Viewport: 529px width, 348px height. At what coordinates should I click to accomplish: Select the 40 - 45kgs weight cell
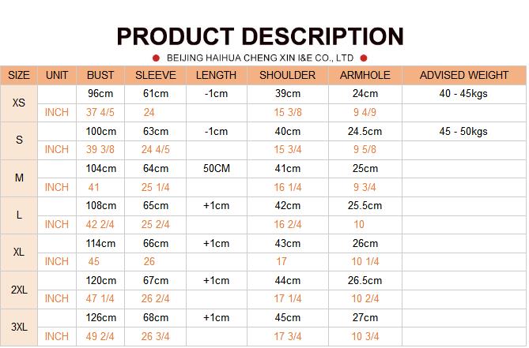(463, 94)
